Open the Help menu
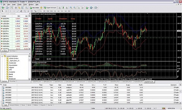The width and height of the screenshot is (182, 110). pyautogui.click(x=37, y=5)
